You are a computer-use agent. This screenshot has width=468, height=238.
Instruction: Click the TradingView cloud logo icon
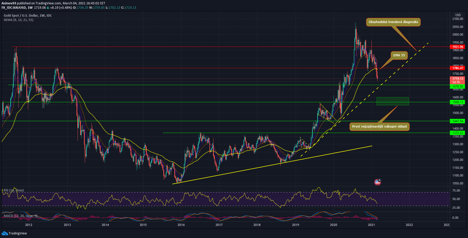[x=5, y=233]
